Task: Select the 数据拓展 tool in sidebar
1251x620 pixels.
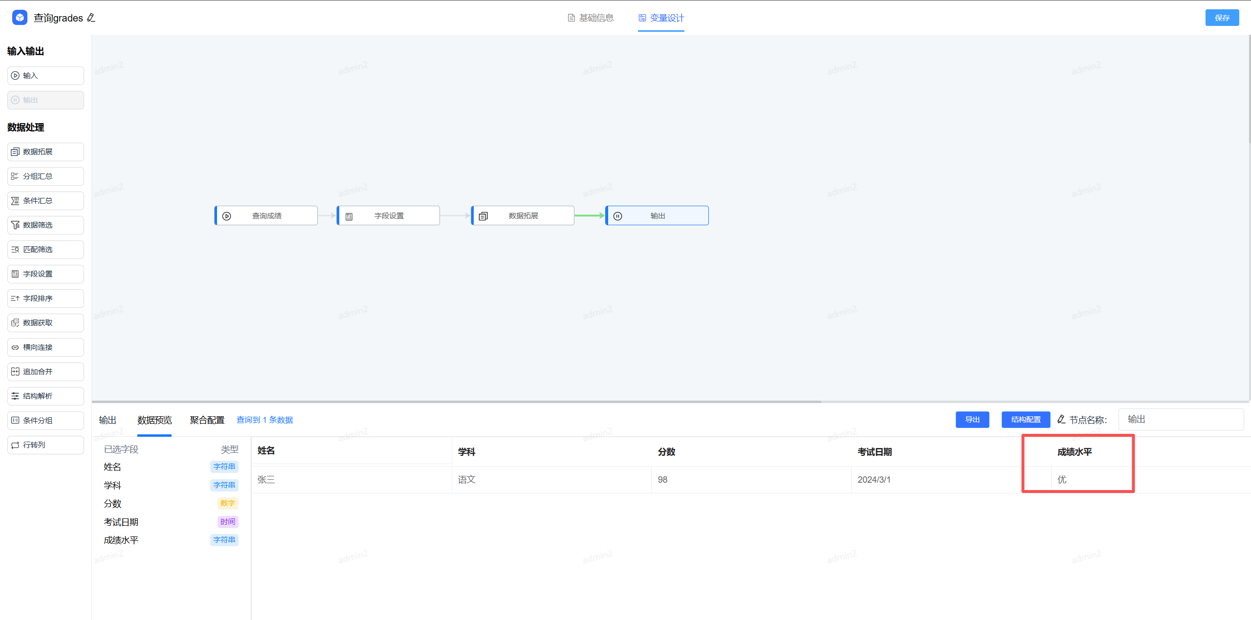Action: click(x=45, y=152)
